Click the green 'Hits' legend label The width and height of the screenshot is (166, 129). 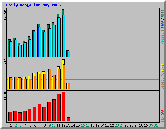162,13
